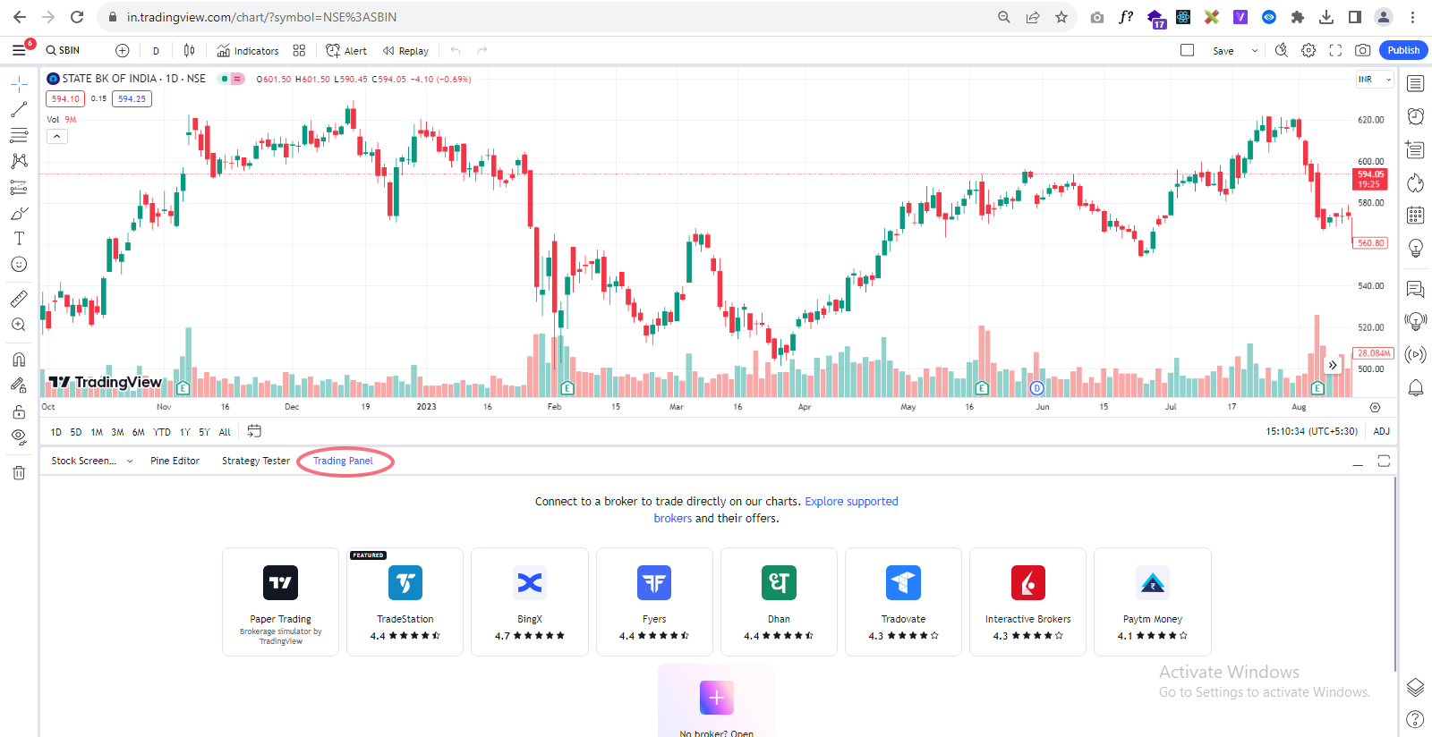Open the patterns drawing tool
Viewport: 1432px width, 737px height.
19,161
